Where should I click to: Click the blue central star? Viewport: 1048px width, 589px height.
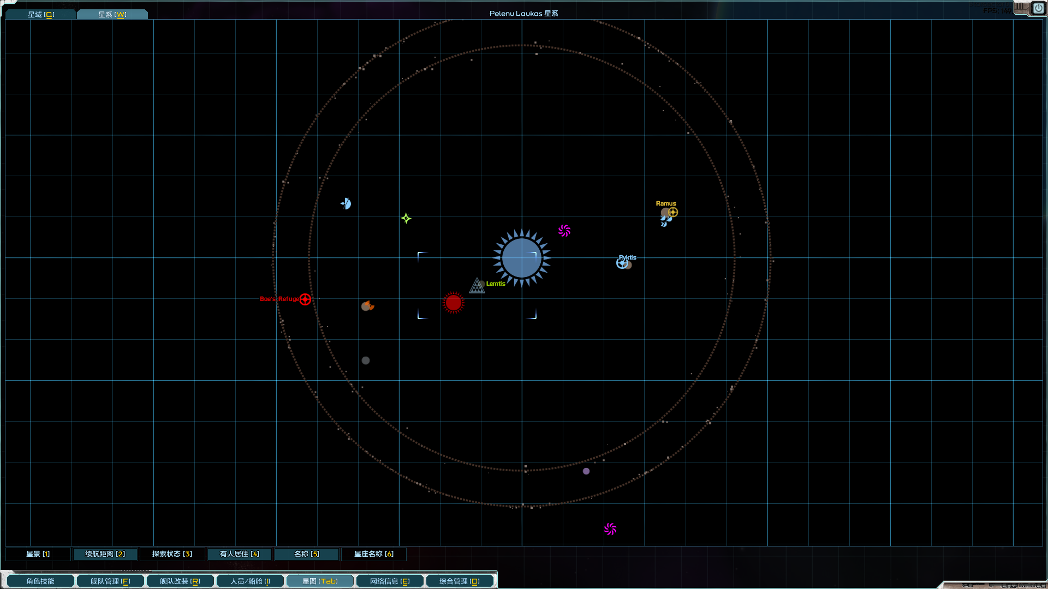pos(521,259)
